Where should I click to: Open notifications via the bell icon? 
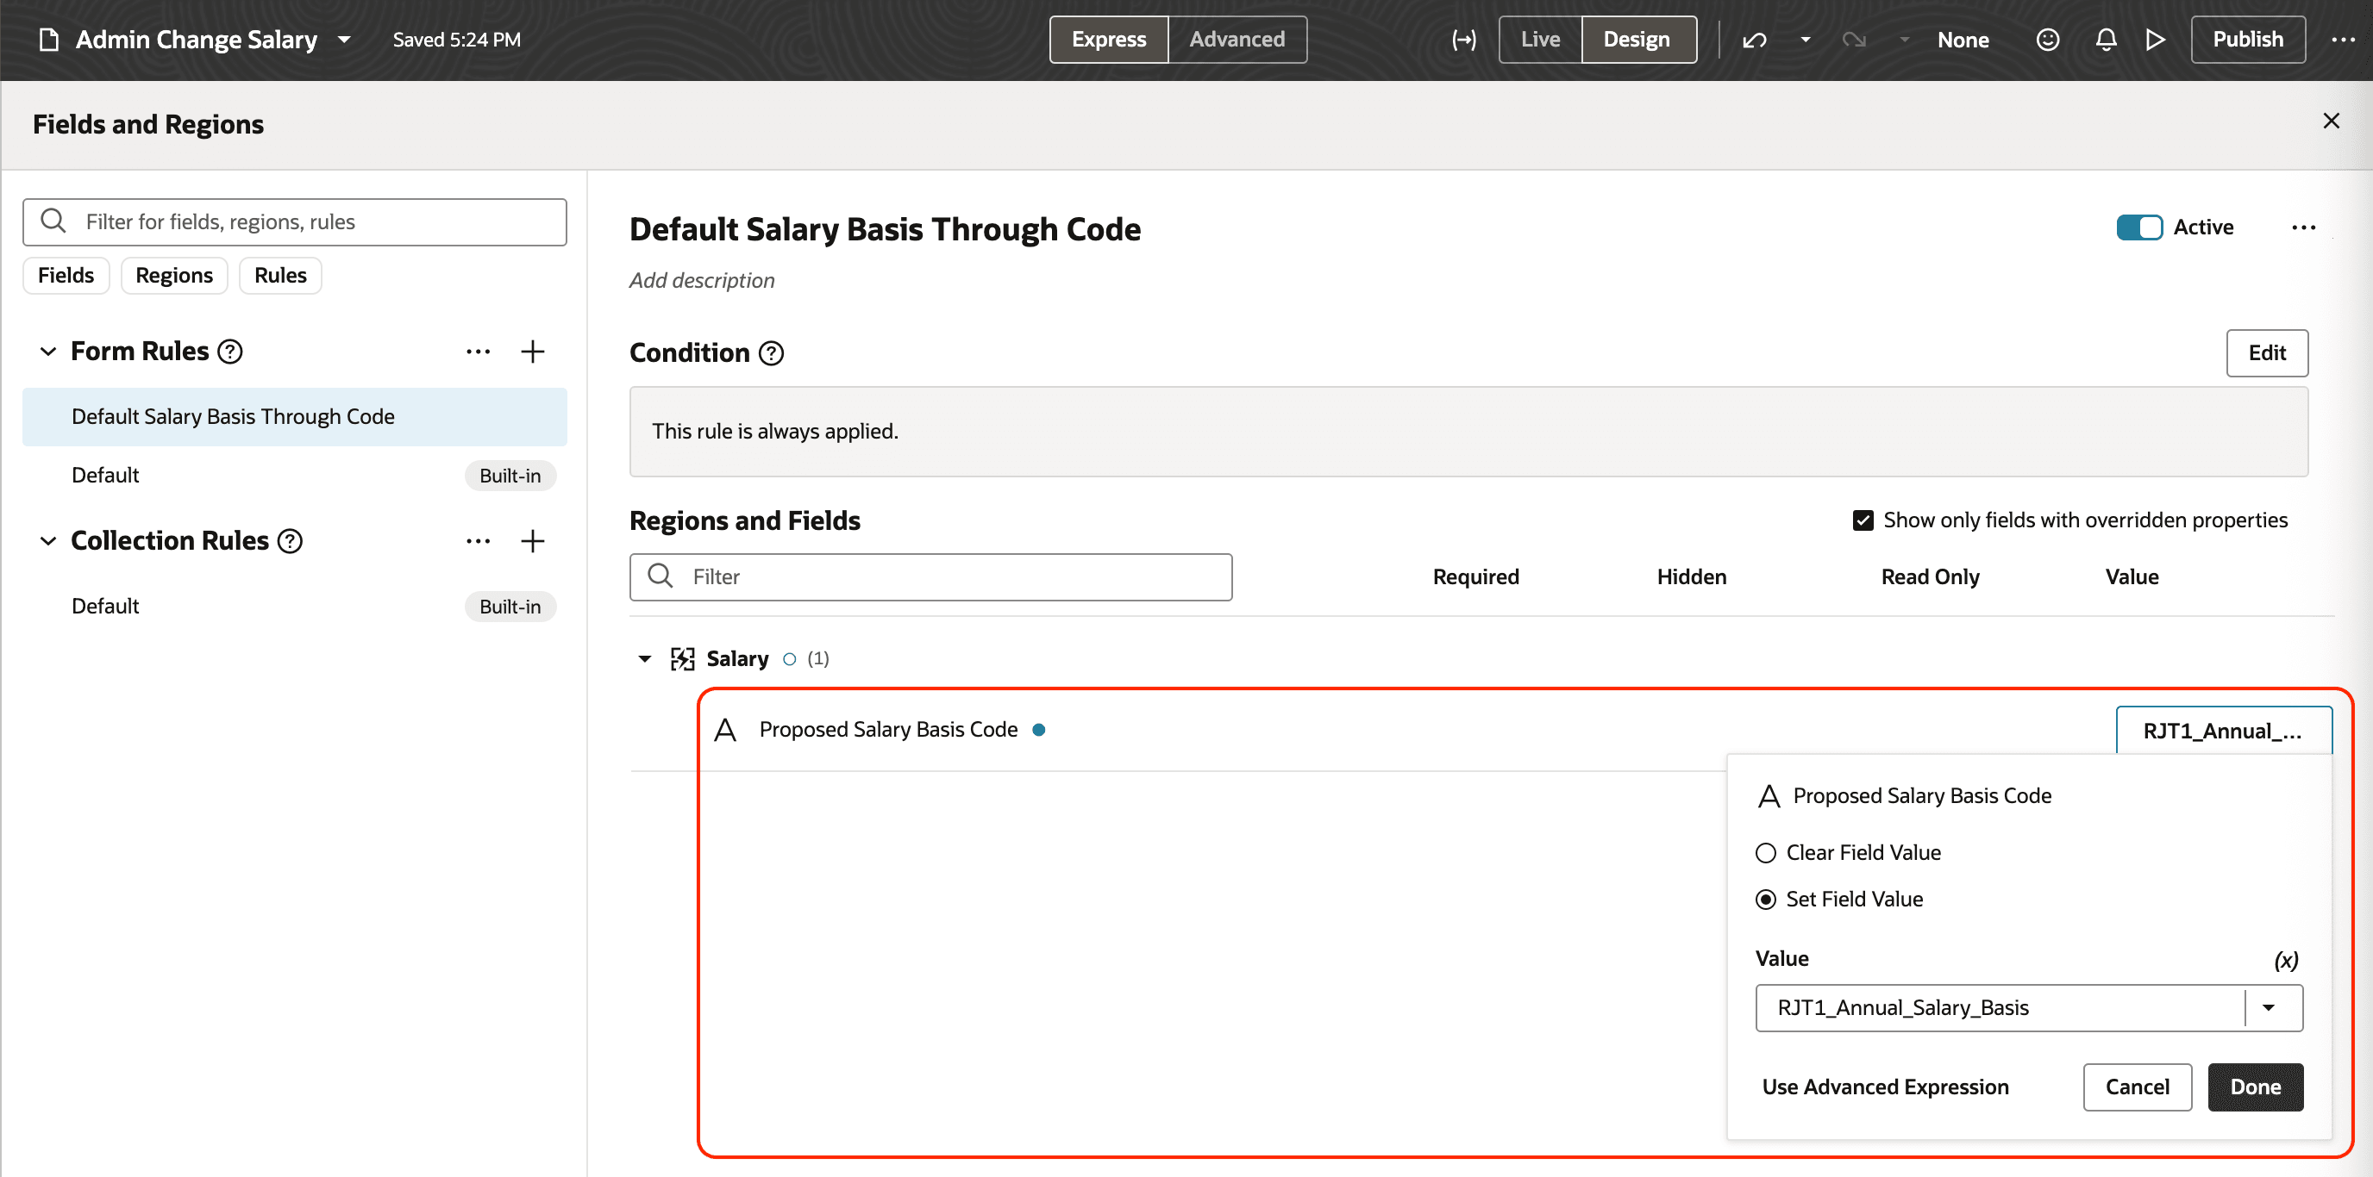[x=2105, y=40]
